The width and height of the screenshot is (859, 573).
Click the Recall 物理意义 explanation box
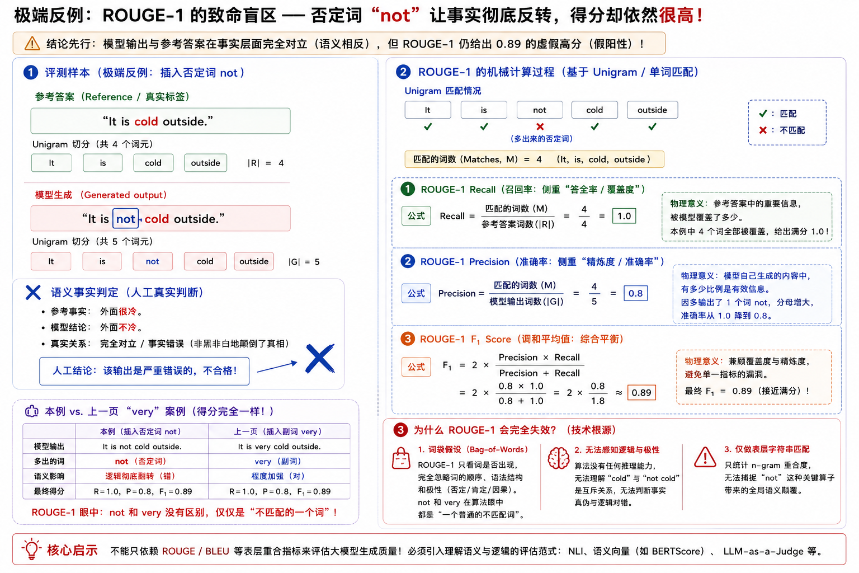point(747,217)
